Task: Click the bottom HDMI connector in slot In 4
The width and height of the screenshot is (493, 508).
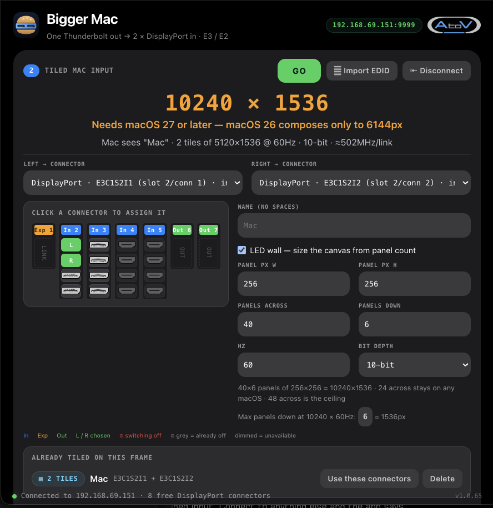Action: 127,290
